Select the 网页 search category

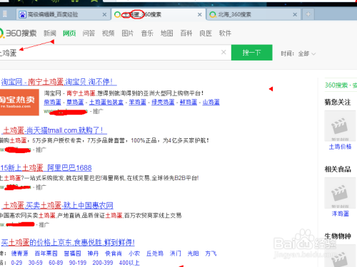click(69, 33)
